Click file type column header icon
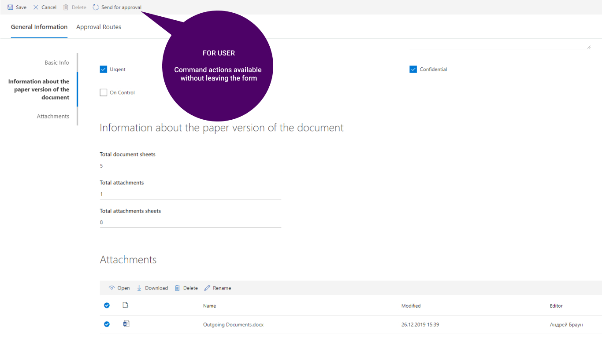The image size is (602, 338). point(125,305)
